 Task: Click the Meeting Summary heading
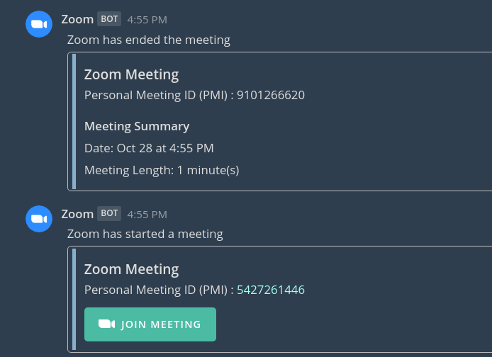click(x=137, y=126)
